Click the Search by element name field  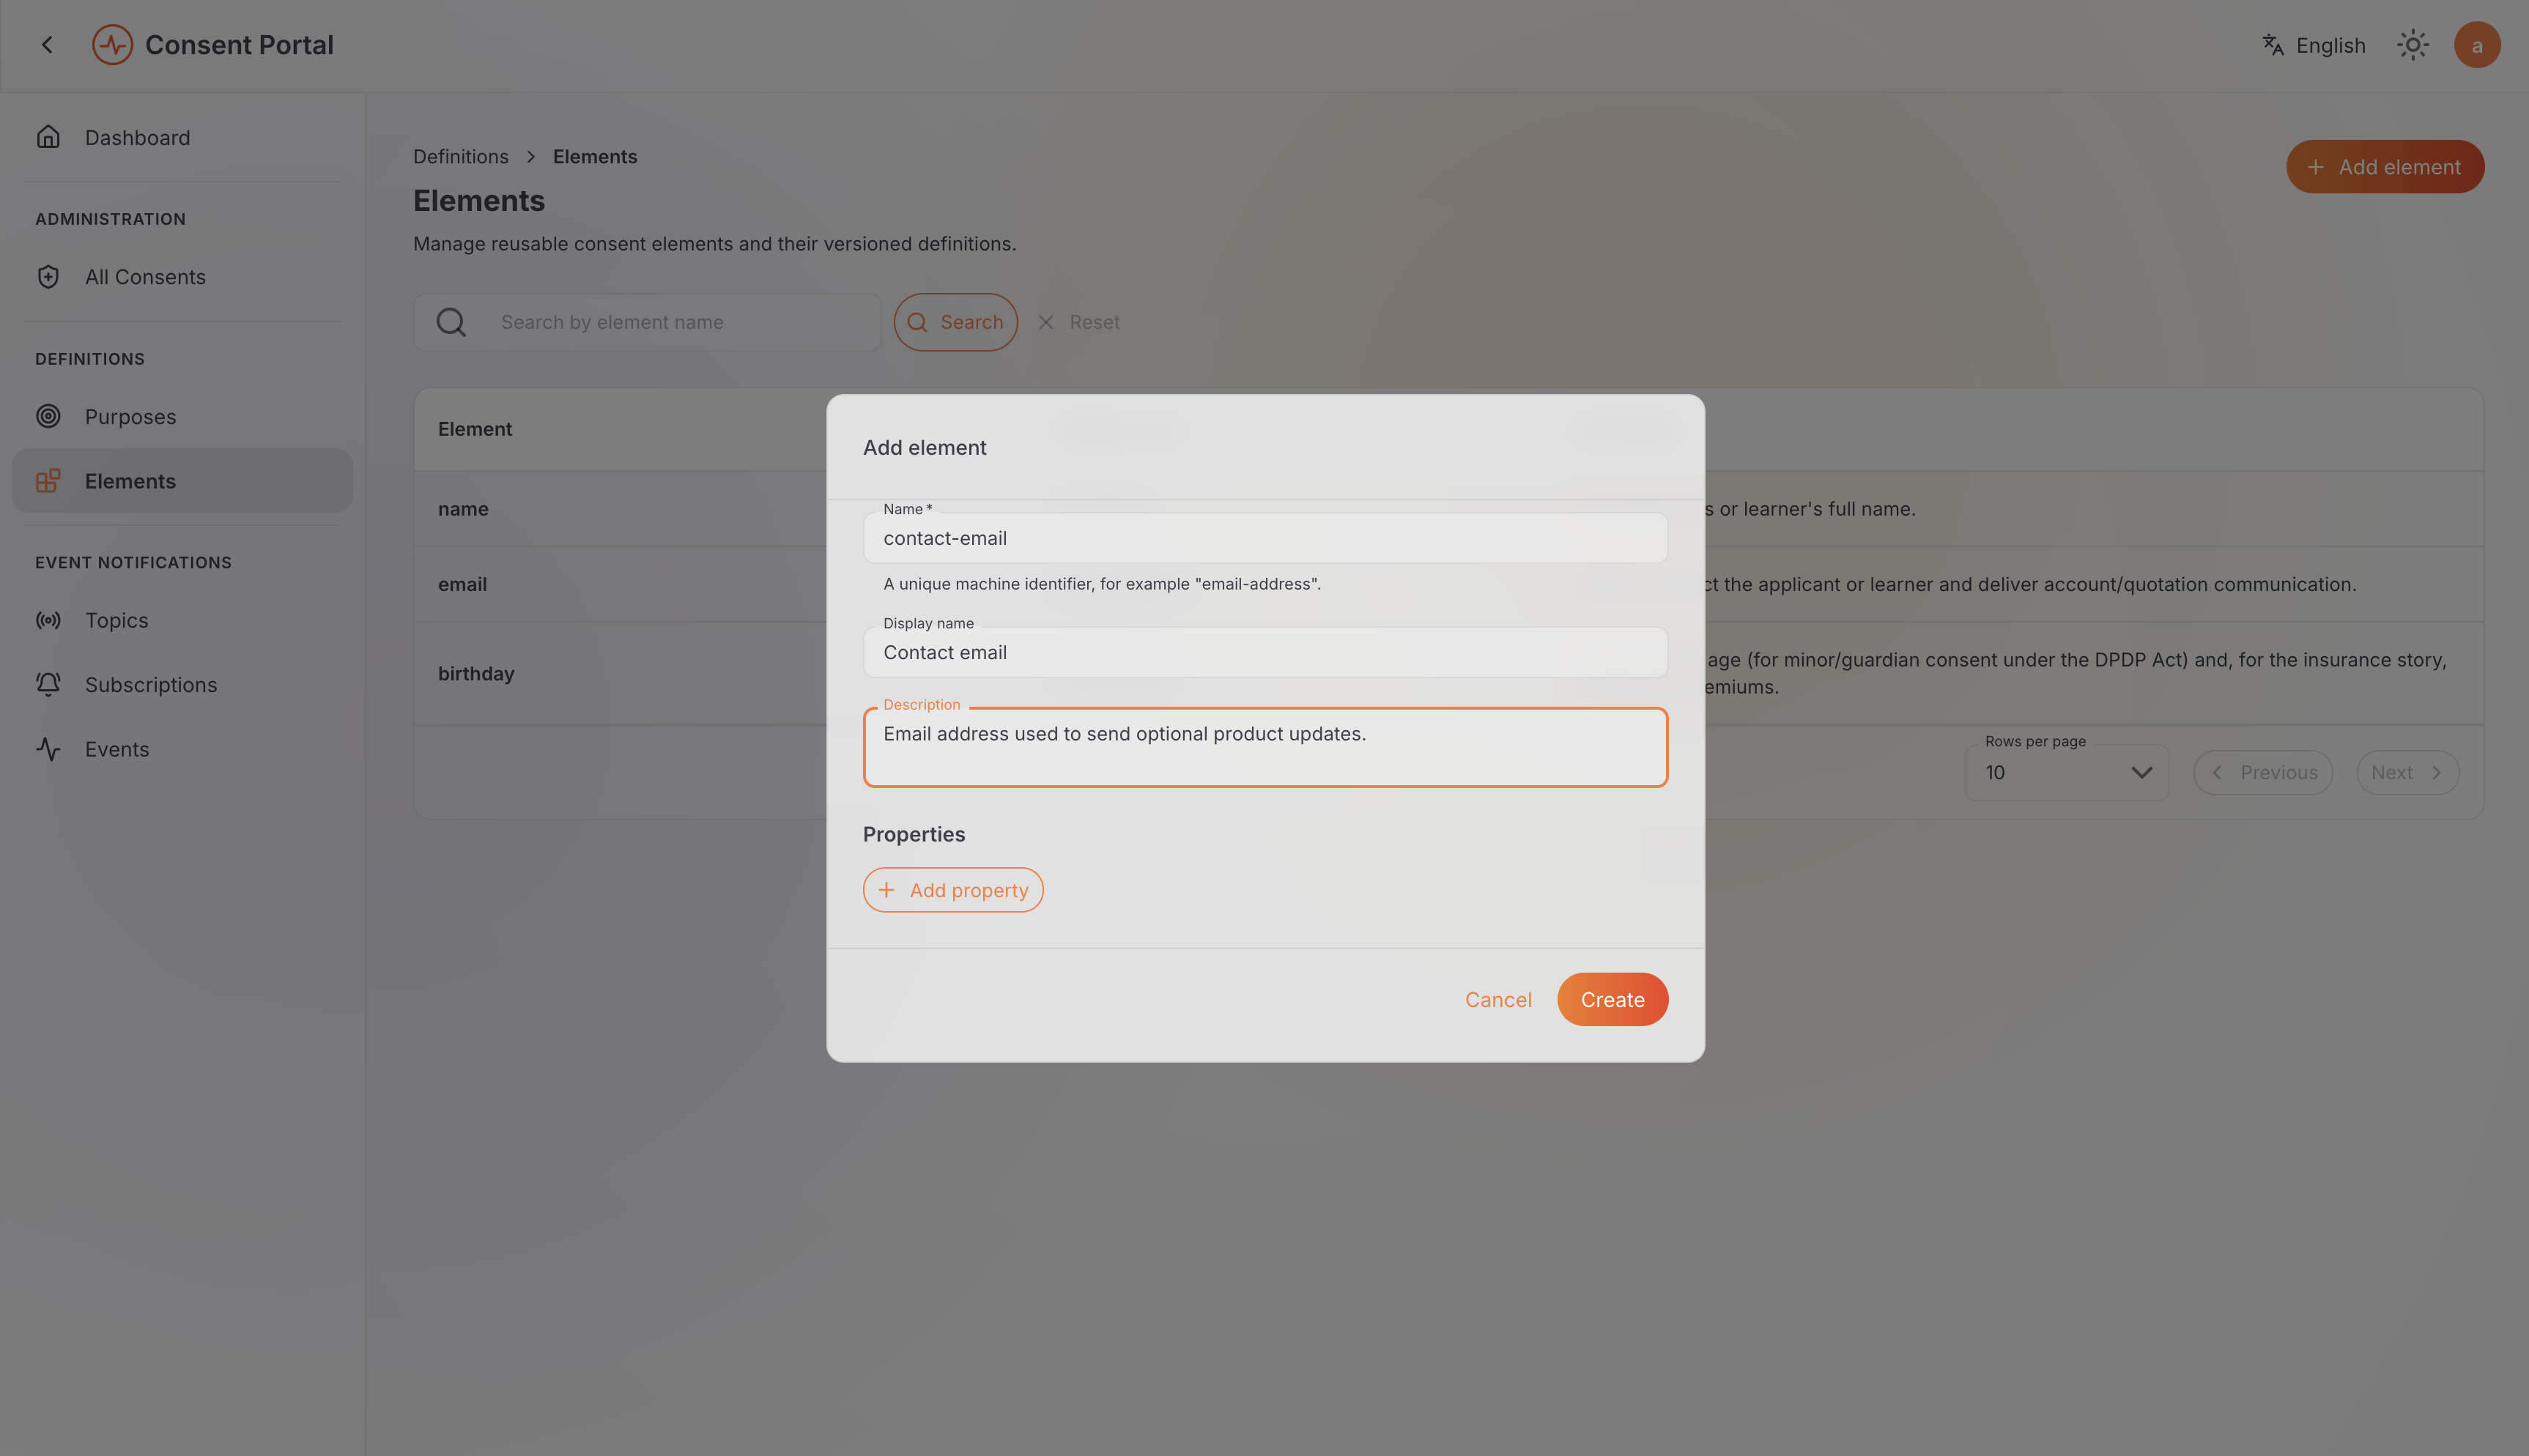tap(647, 322)
